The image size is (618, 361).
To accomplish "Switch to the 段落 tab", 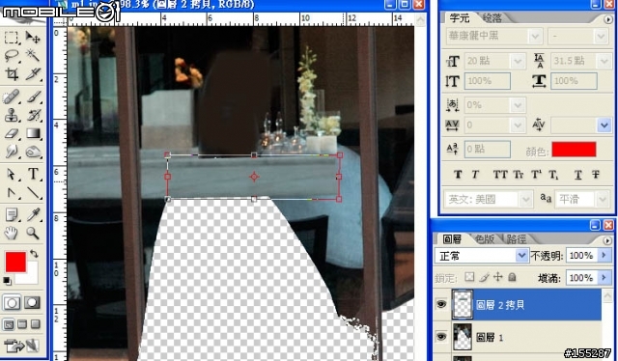I will click(x=492, y=17).
